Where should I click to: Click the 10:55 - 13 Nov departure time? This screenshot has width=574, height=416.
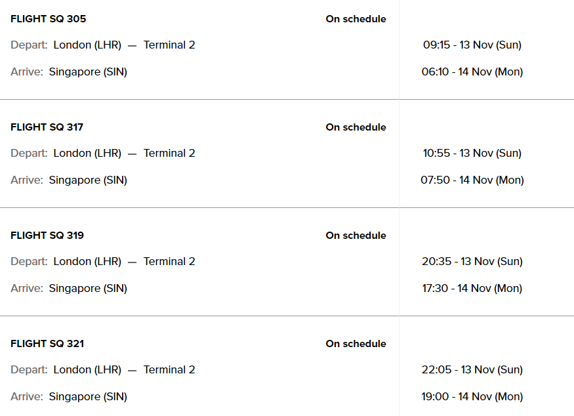472,154
